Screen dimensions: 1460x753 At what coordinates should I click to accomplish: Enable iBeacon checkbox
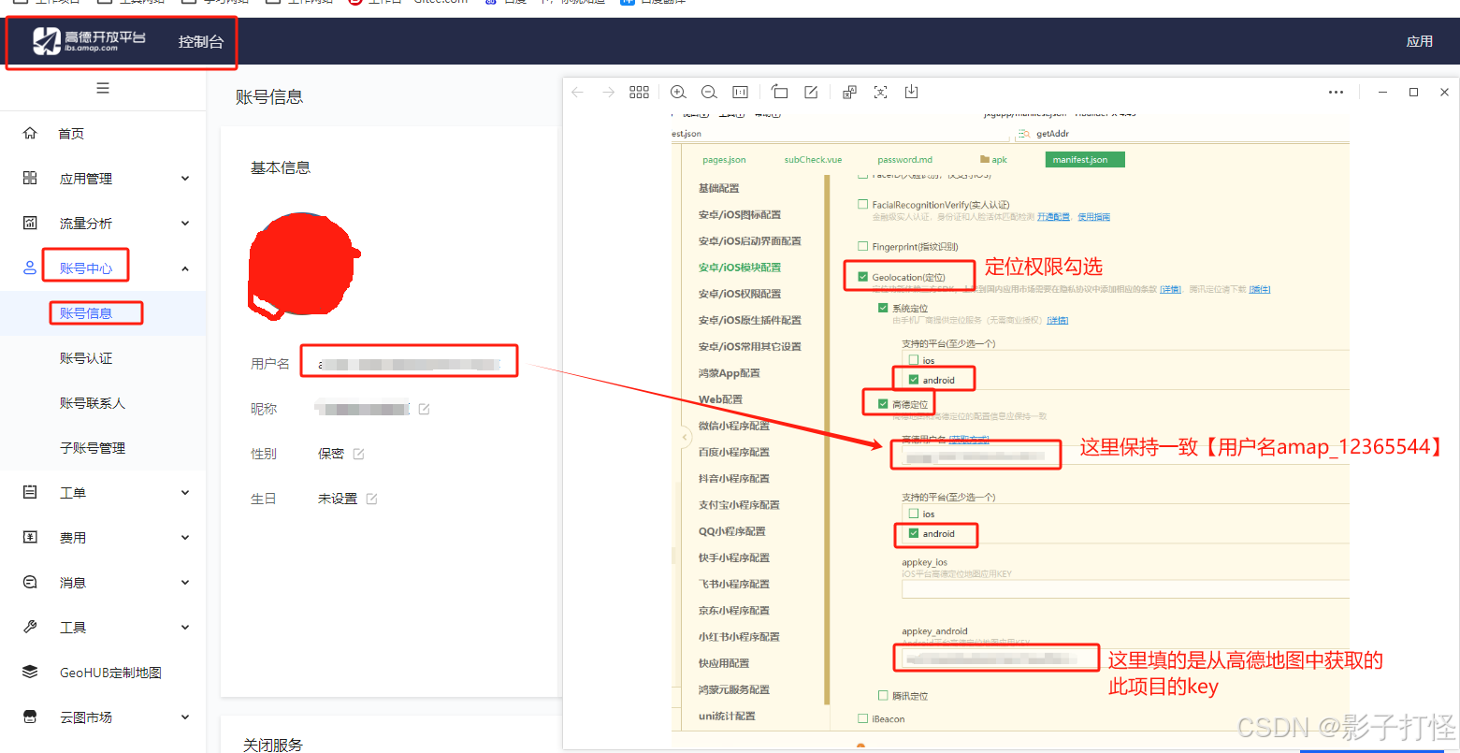click(863, 718)
